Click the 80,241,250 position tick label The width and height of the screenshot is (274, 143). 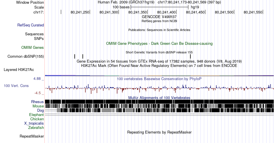point(80,12)
